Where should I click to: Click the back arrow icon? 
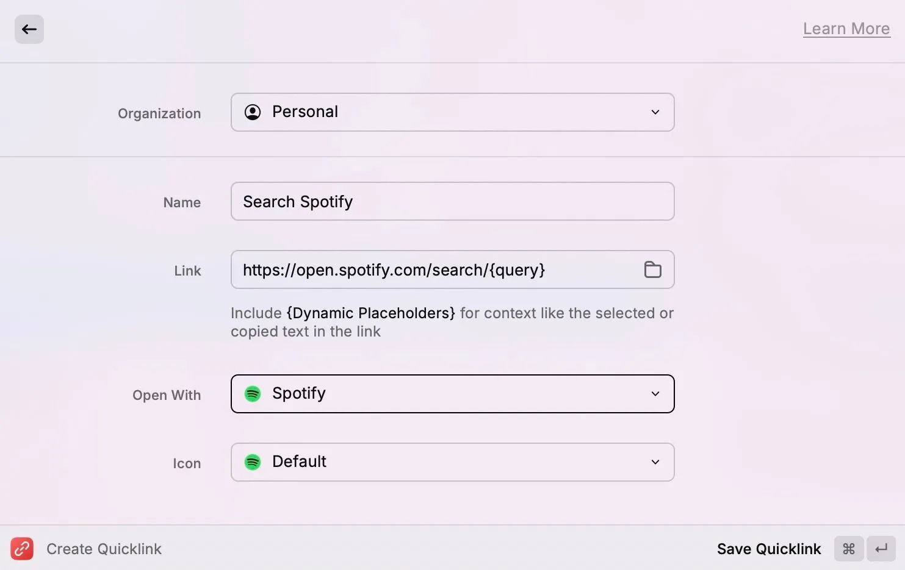[x=29, y=29]
